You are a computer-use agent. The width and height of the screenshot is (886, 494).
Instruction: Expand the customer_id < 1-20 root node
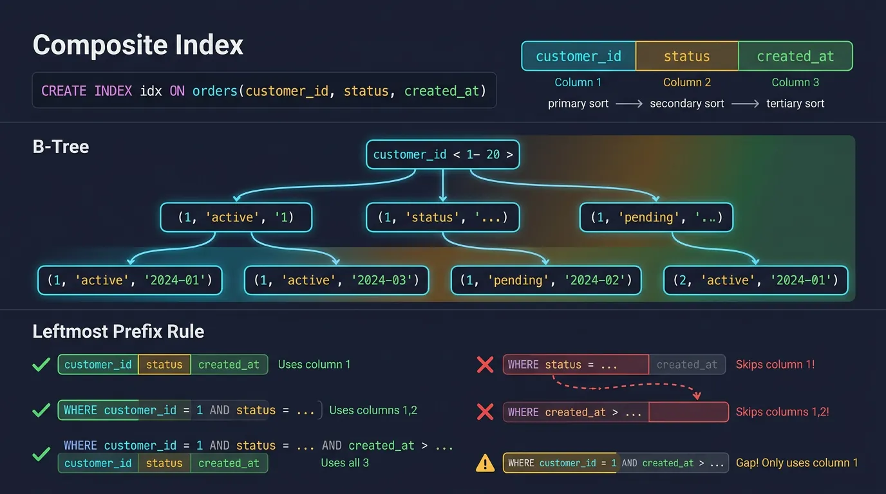[442, 154]
